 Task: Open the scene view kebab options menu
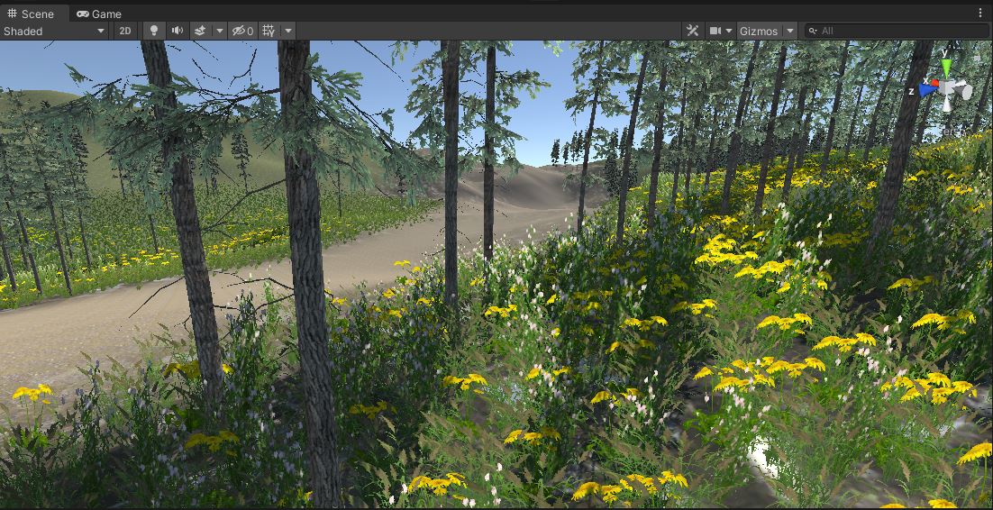(x=981, y=13)
